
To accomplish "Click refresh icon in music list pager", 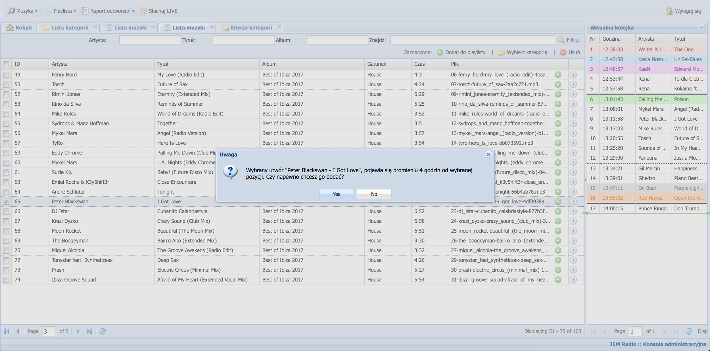I will tap(103, 331).
